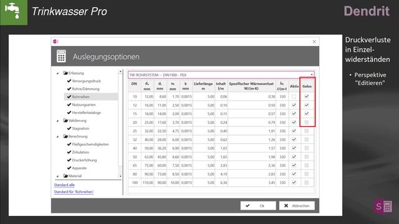This screenshot has height=224, width=399.
Task: Select Zirkulation in the options tree
Action: [80, 152]
